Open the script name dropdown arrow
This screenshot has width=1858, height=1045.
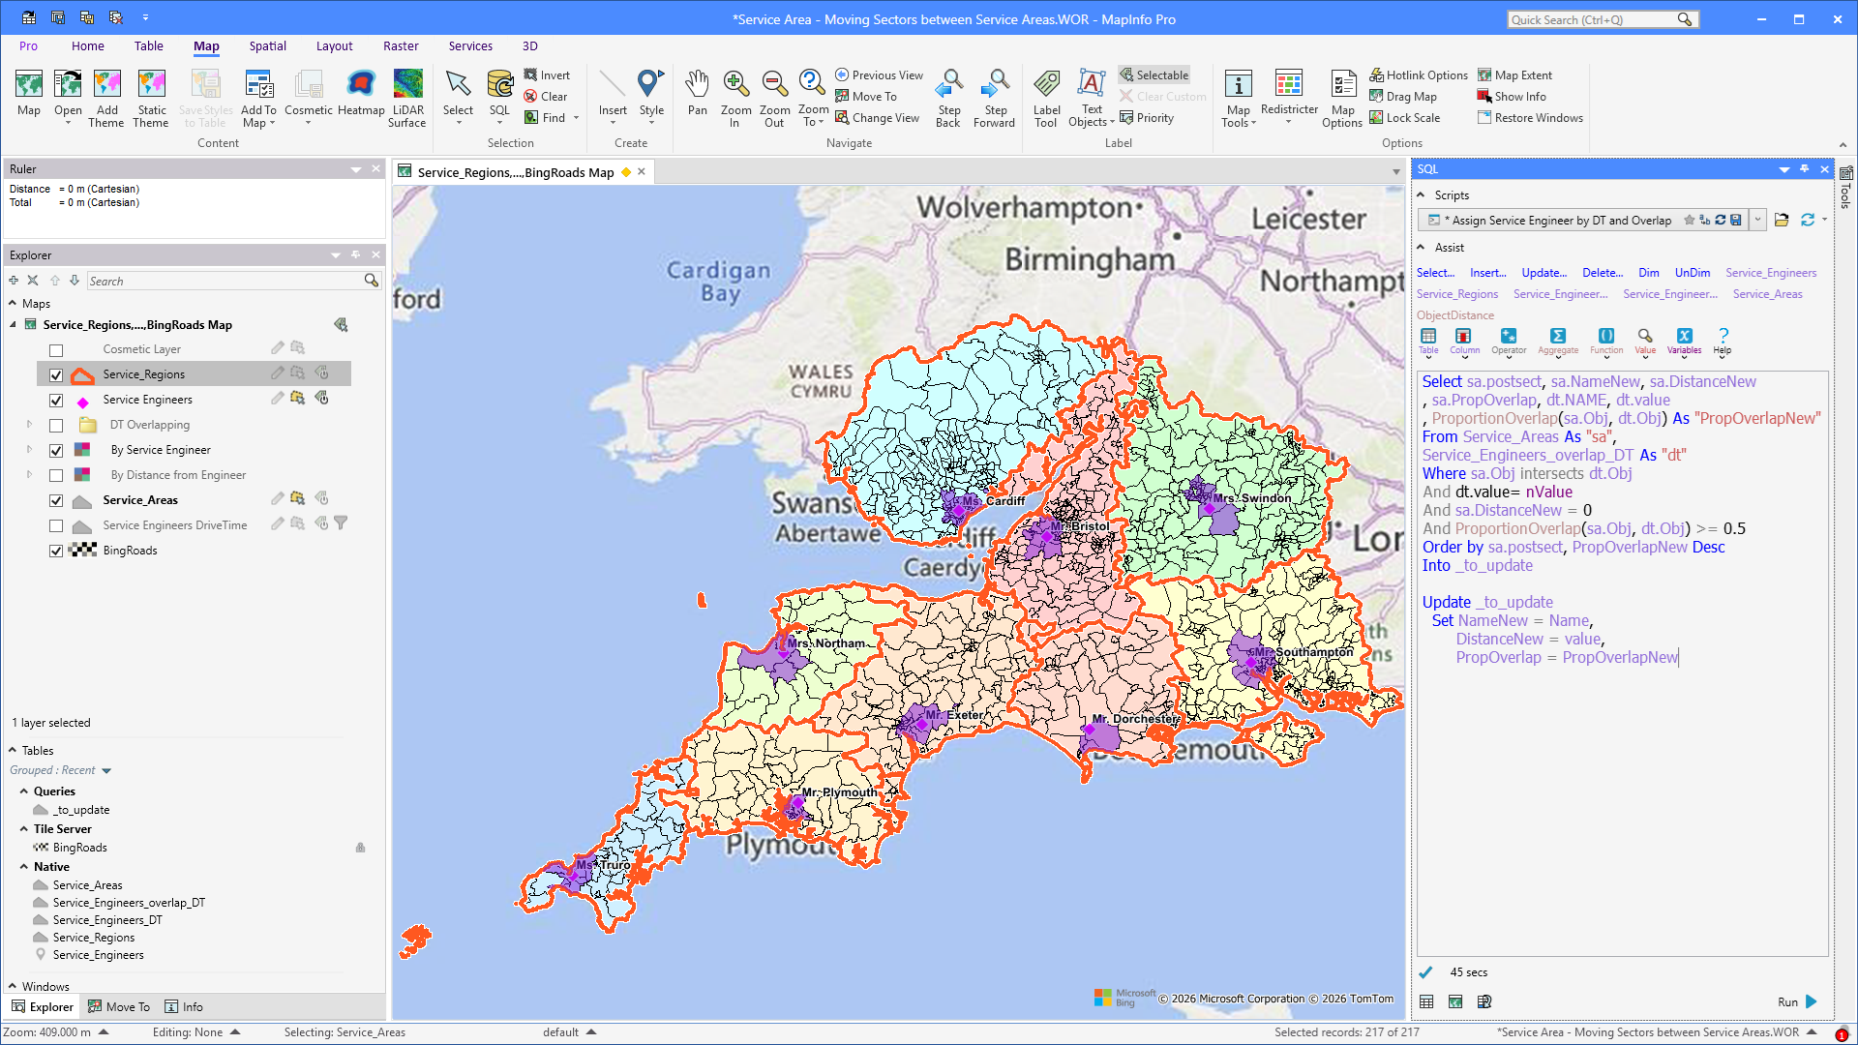[x=1757, y=220]
